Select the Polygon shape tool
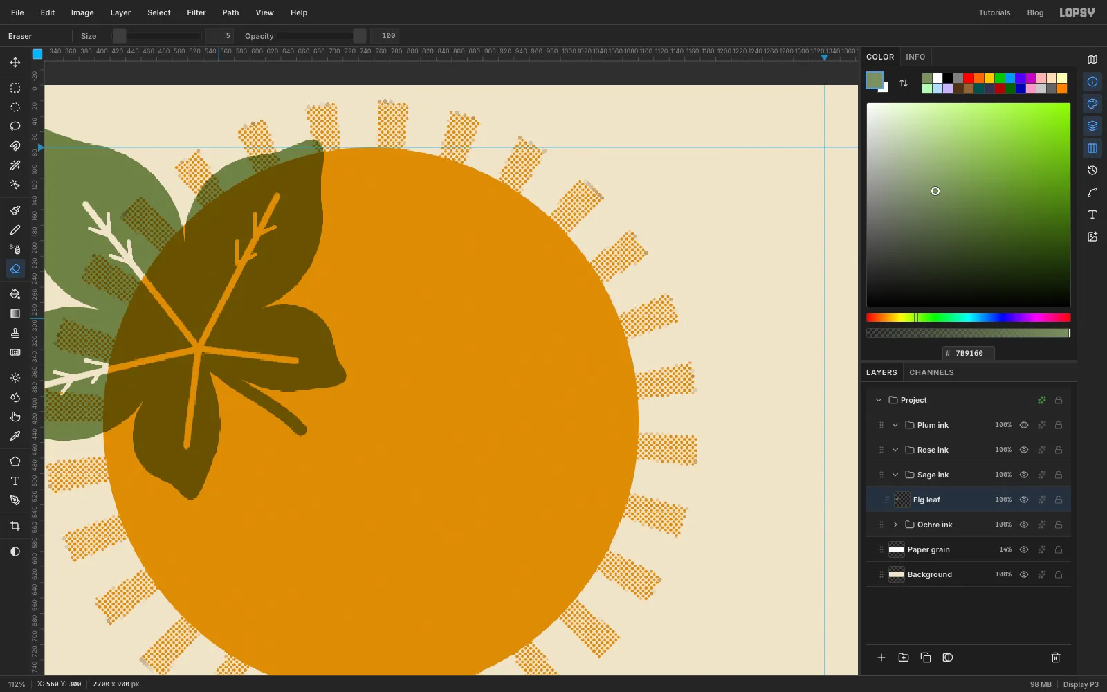The width and height of the screenshot is (1107, 692). pos(15,462)
